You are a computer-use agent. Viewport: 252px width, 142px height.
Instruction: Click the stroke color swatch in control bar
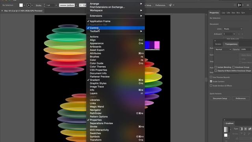[29, 5]
